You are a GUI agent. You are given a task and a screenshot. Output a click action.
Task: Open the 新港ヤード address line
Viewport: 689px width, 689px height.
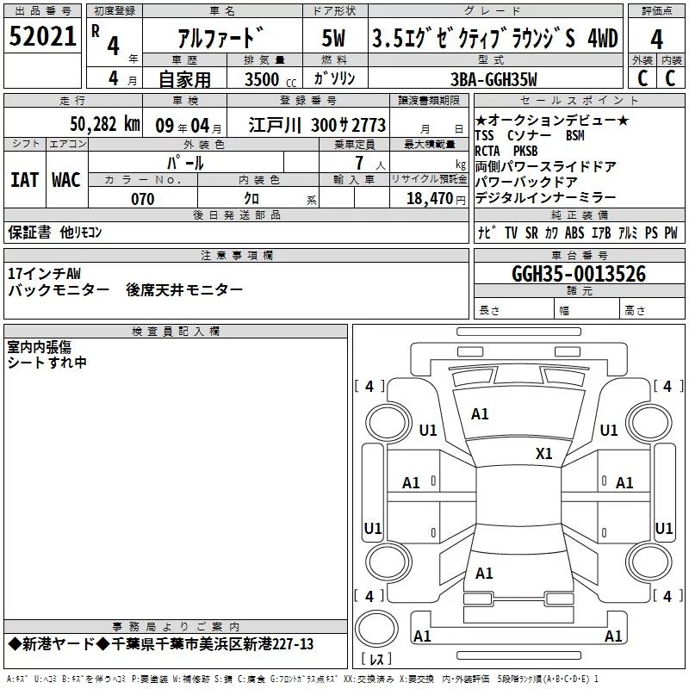coord(161,644)
